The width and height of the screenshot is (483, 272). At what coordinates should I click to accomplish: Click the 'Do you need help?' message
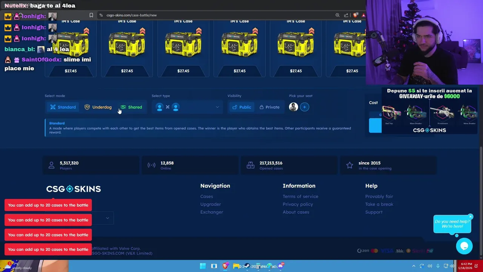[x=452, y=224]
